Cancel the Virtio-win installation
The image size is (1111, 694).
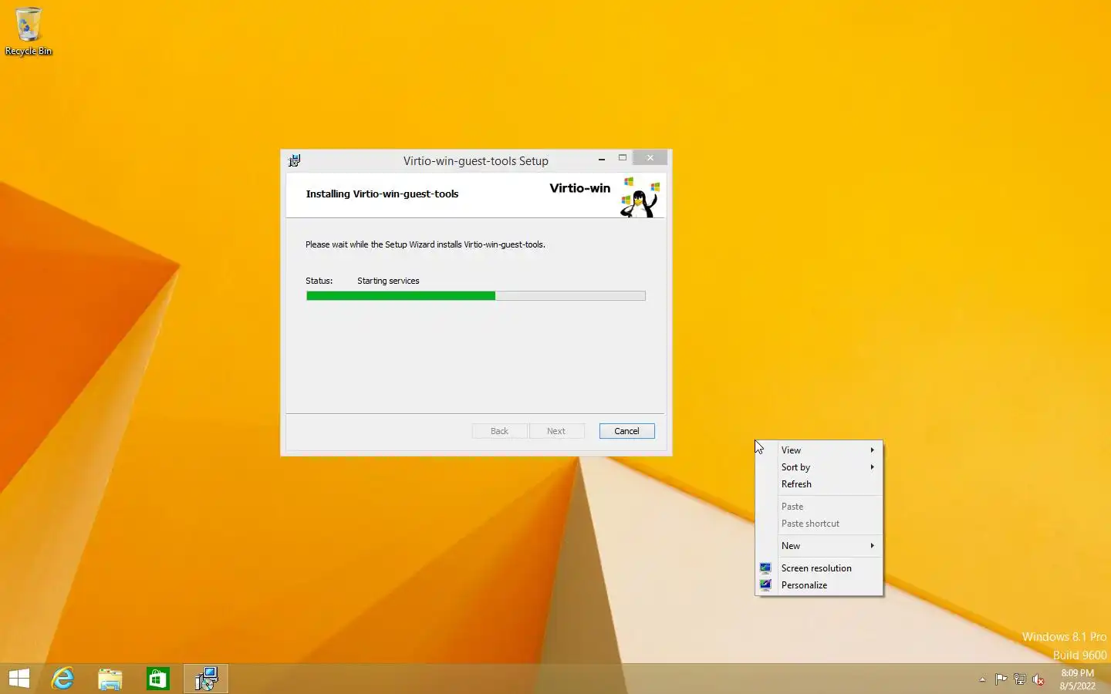pyautogui.click(x=626, y=431)
